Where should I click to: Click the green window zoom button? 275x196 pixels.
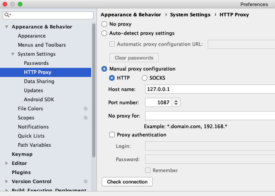click(20, 4)
